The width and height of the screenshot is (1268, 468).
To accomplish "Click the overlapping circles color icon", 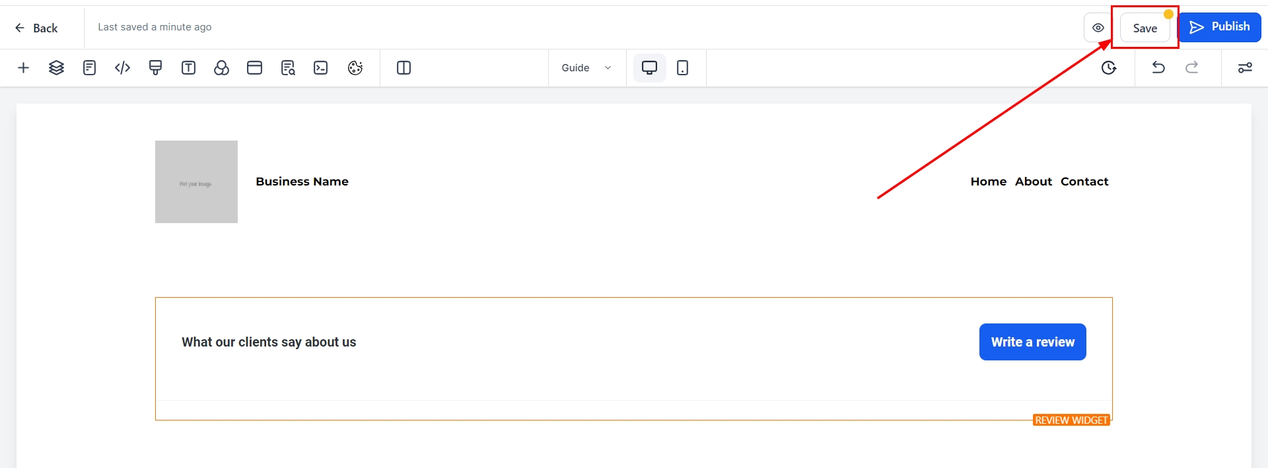I will click(x=222, y=68).
